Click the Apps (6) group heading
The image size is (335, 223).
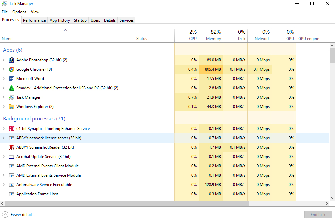click(x=13, y=50)
